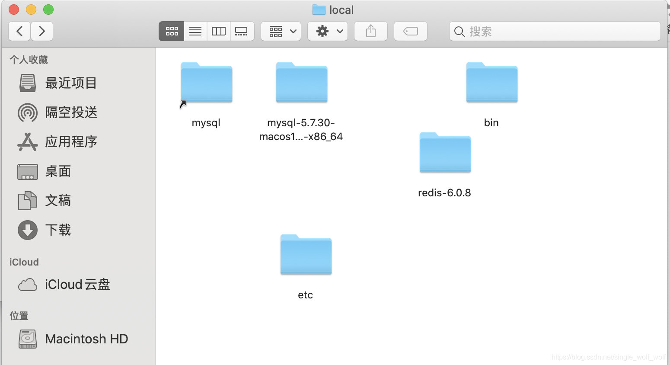Go back with the left chevron button

pos(19,31)
